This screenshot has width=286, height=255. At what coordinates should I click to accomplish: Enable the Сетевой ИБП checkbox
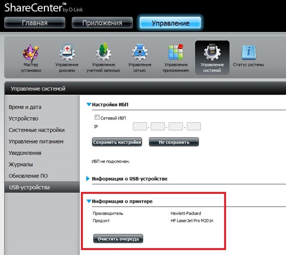97,118
